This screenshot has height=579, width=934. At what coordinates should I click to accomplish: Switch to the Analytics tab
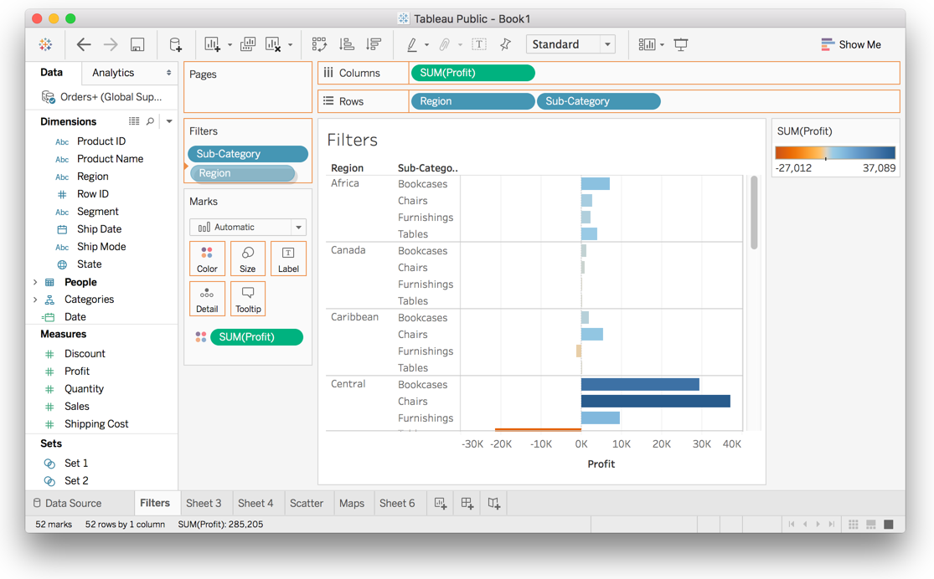pos(113,73)
